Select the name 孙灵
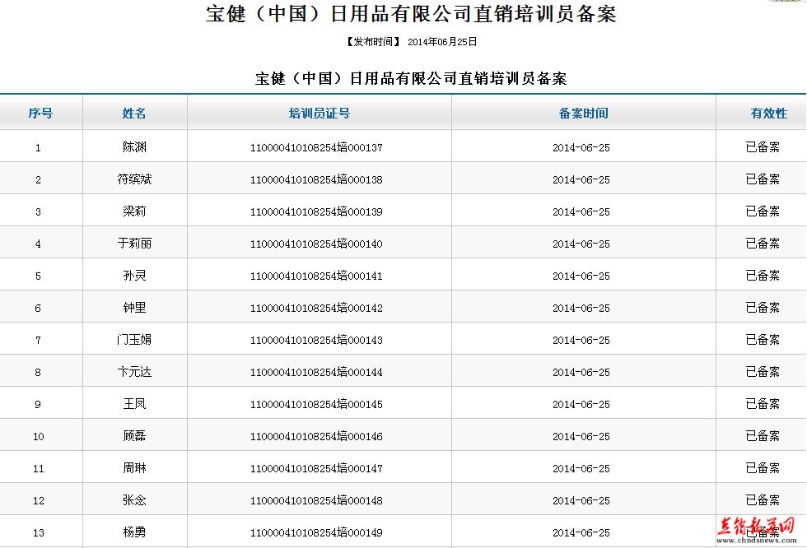Screen dimensions: 807x548 134,276
